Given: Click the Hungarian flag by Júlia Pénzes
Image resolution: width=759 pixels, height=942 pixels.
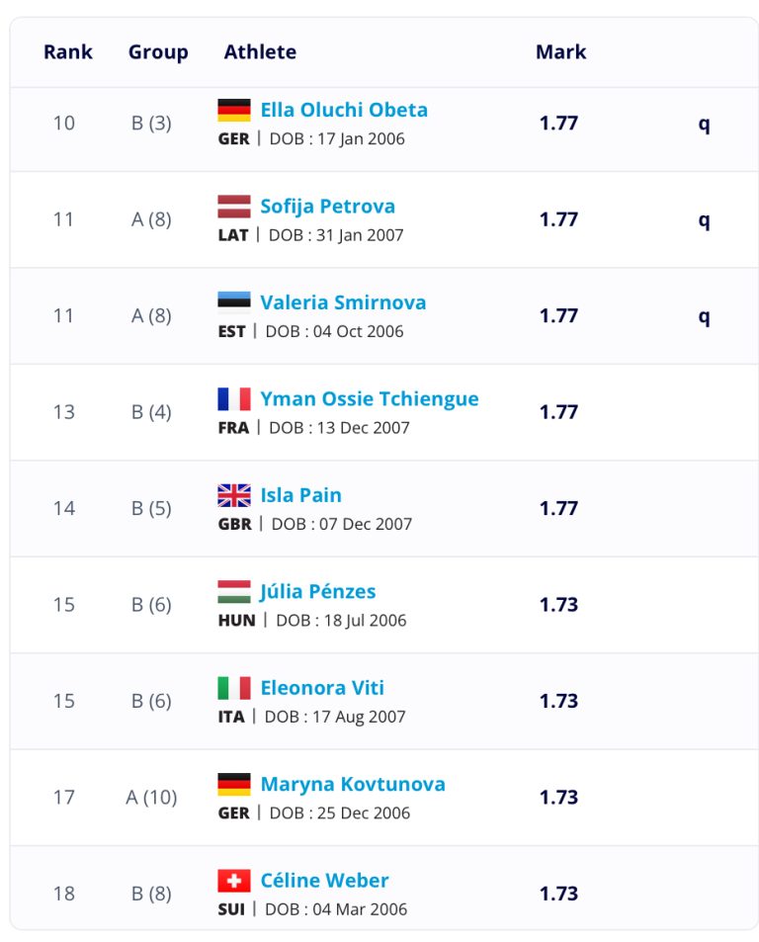Looking at the screenshot, I should pos(233,591).
